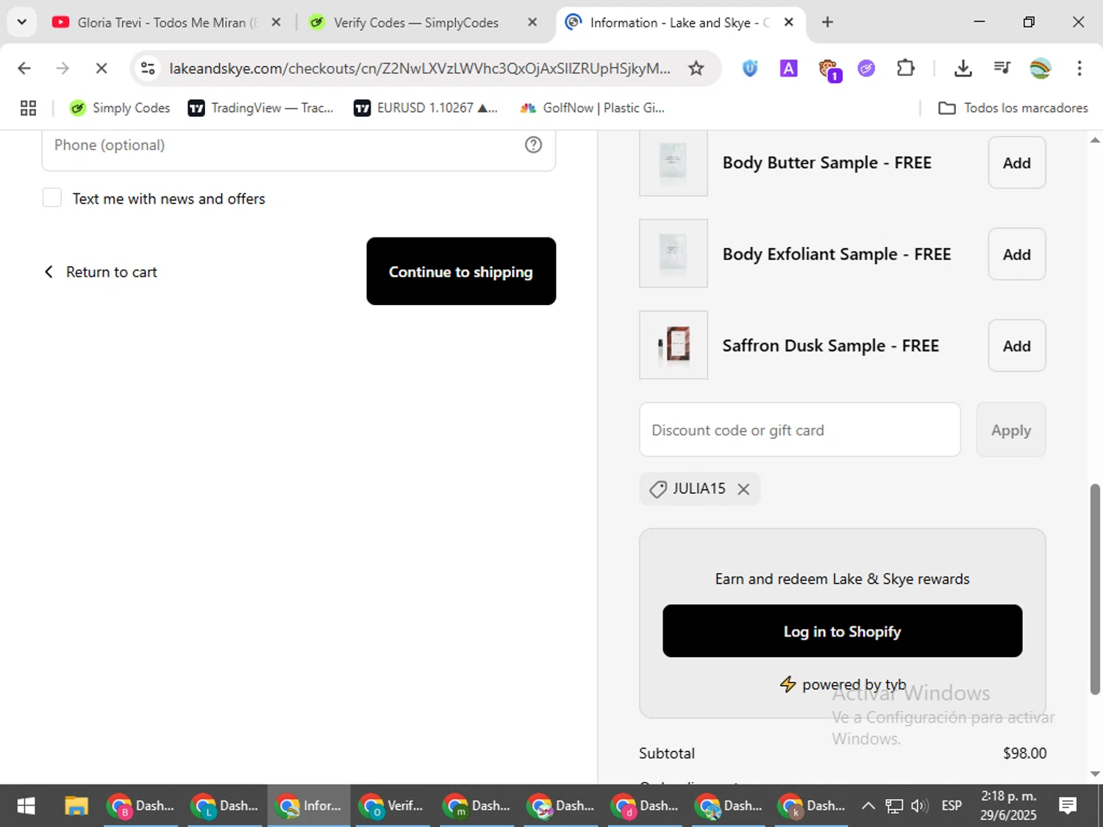Open the tab search dropdown arrow
This screenshot has width=1103, height=827.
point(21,22)
